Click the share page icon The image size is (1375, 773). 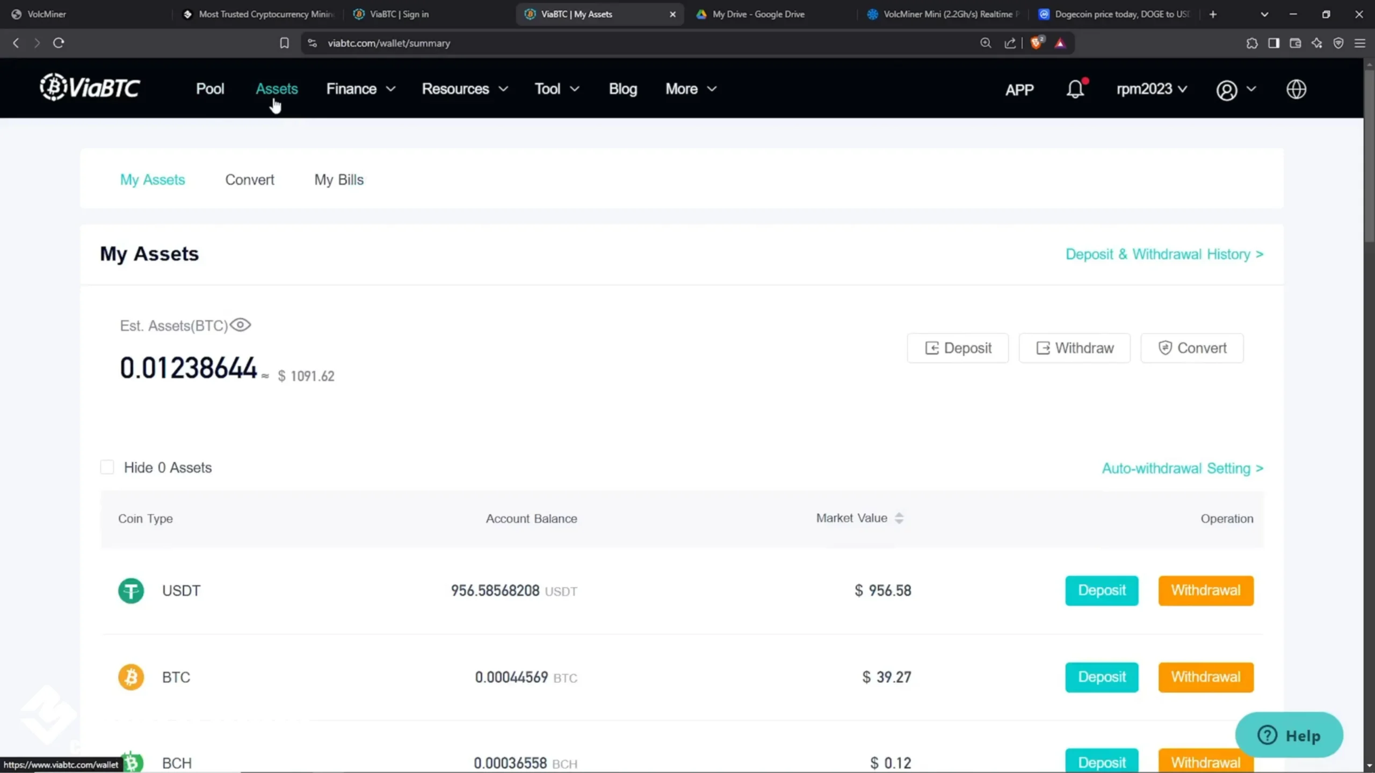(1010, 43)
